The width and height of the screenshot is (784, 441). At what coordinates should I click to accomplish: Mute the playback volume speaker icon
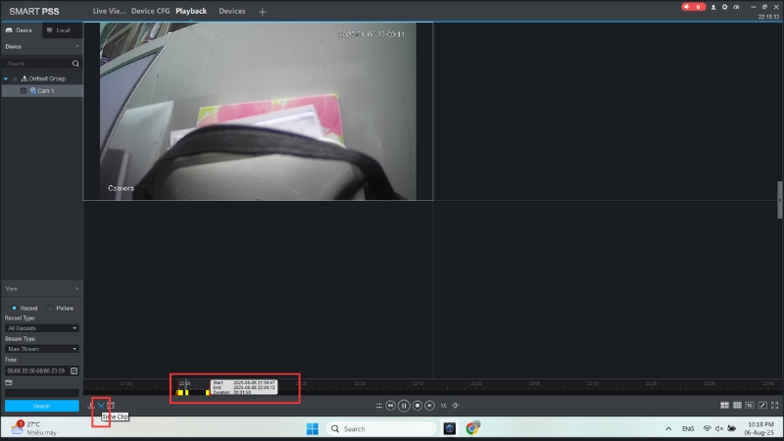click(456, 405)
